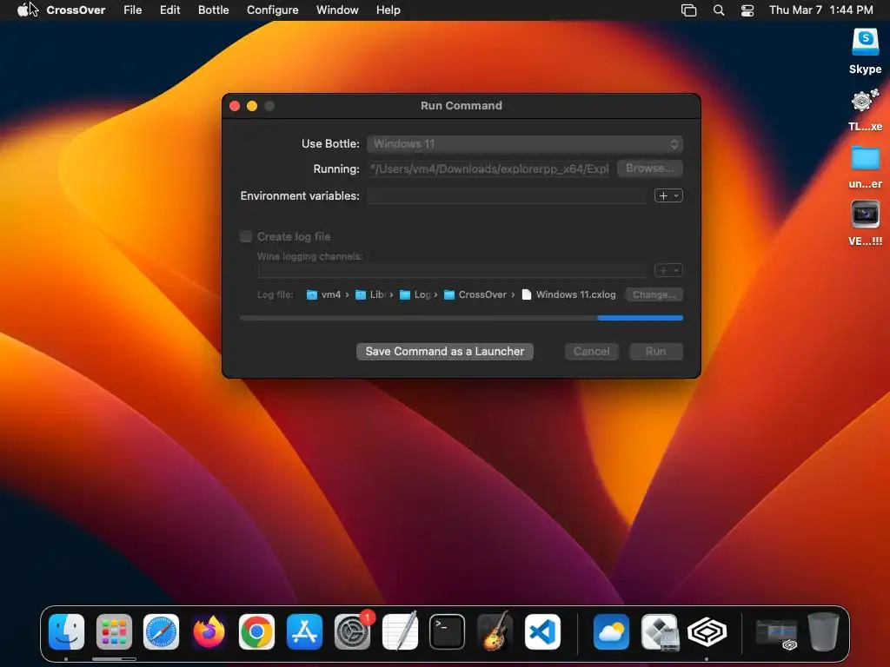Close the Run Command window
Screen dimensions: 890x667
point(235,106)
